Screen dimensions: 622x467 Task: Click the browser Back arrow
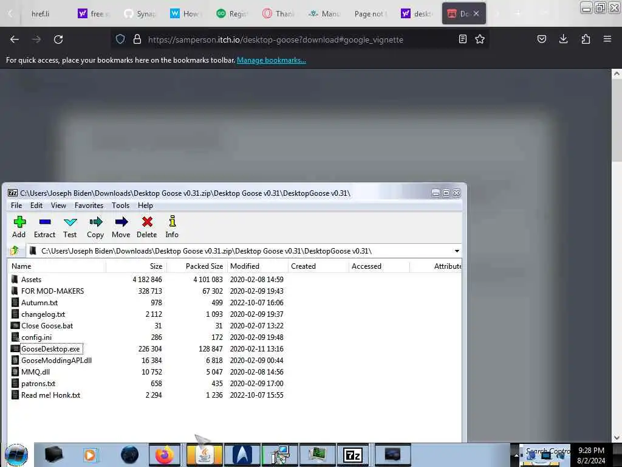[x=15, y=40]
